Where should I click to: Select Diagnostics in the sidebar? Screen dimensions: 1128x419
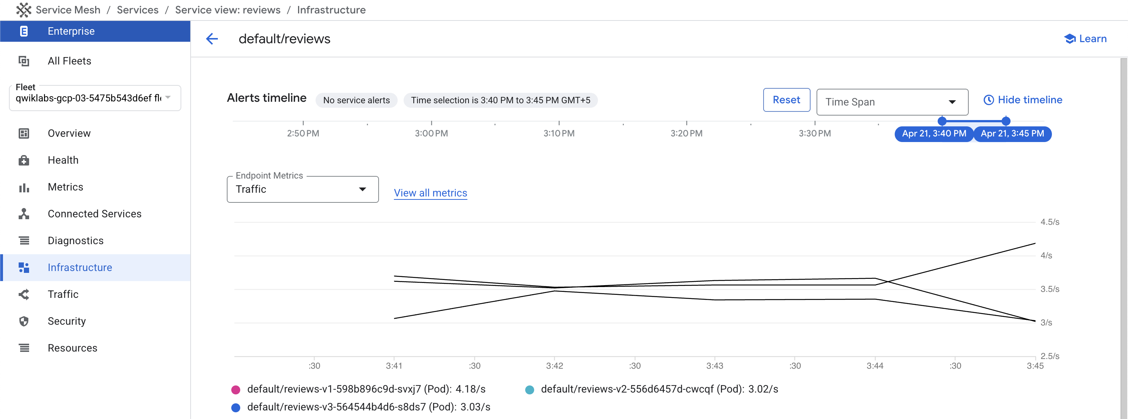tap(95, 240)
